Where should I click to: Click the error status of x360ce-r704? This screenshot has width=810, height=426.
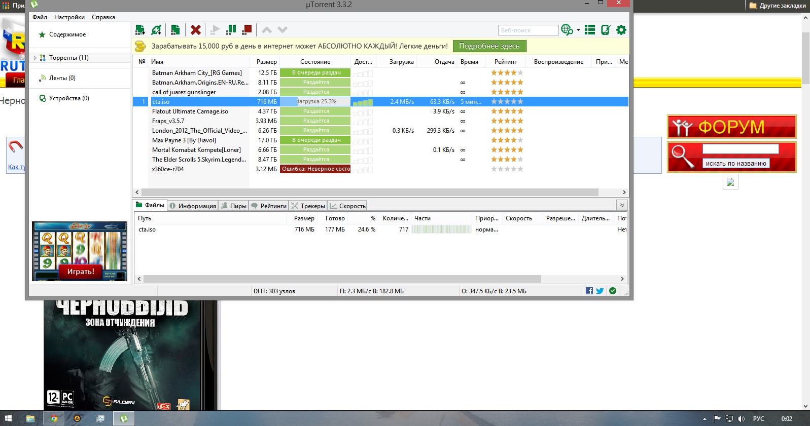click(x=315, y=169)
